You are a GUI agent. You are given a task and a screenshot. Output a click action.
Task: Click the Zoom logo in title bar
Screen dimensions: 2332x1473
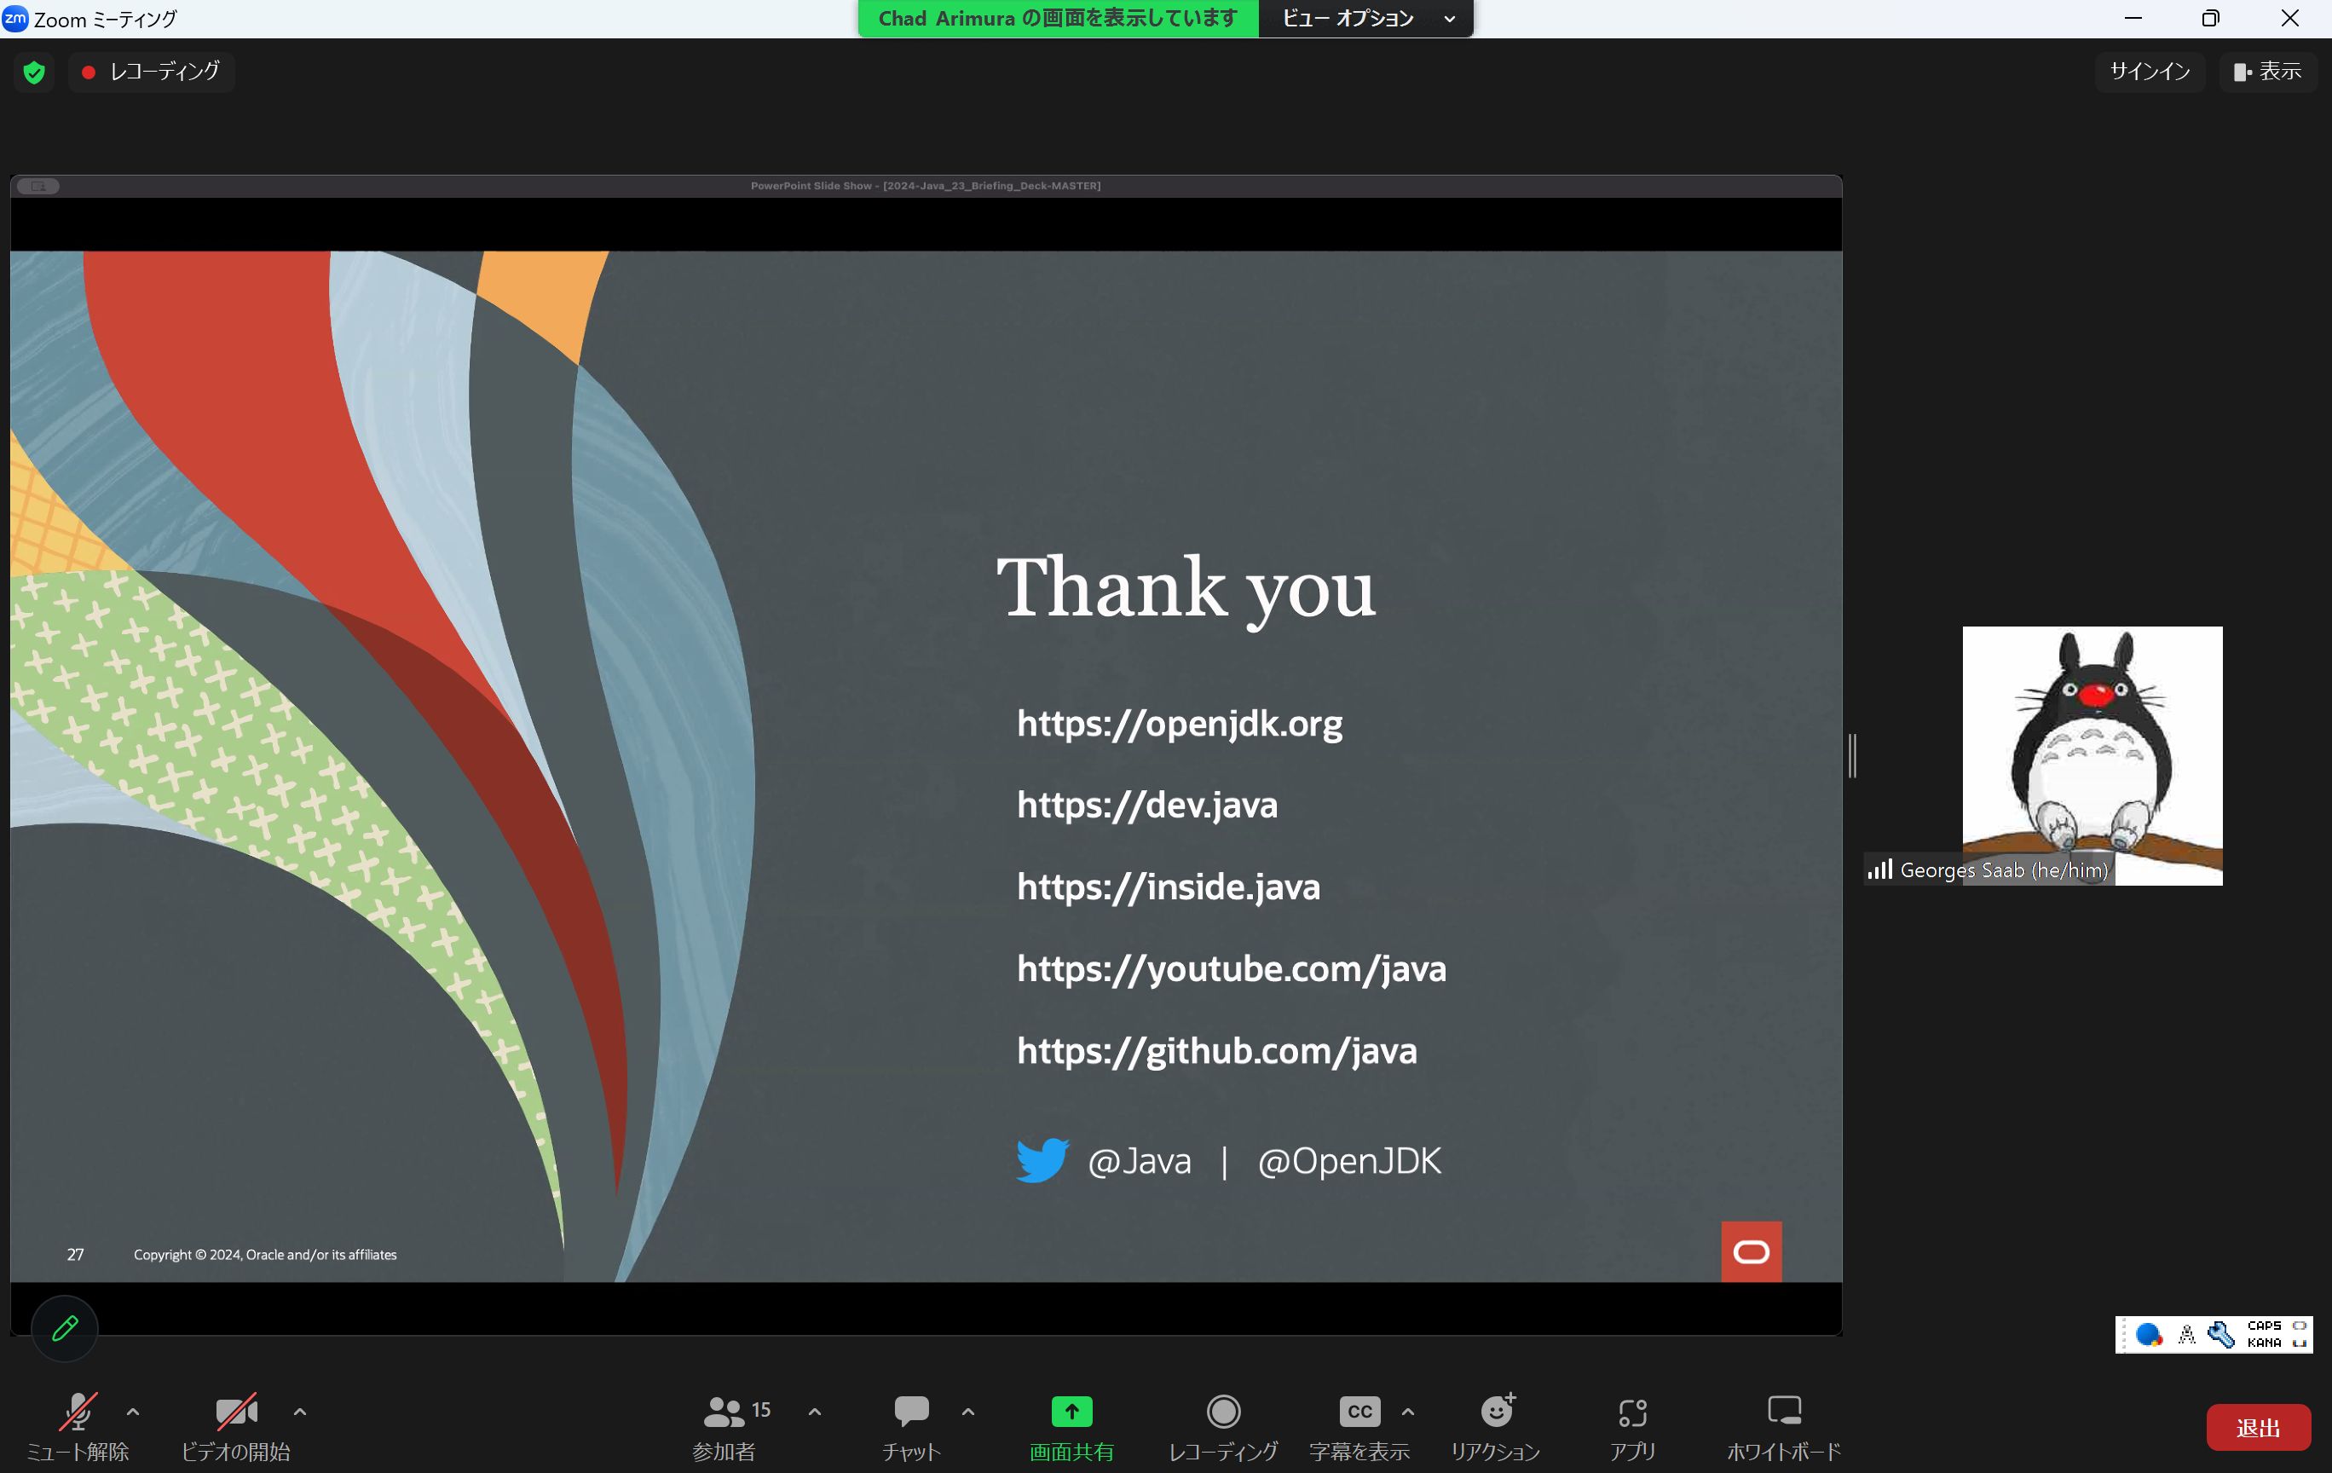point(14,19)
